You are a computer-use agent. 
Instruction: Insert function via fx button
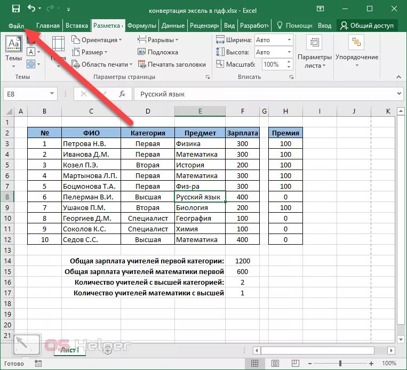(x=122, y=94)
